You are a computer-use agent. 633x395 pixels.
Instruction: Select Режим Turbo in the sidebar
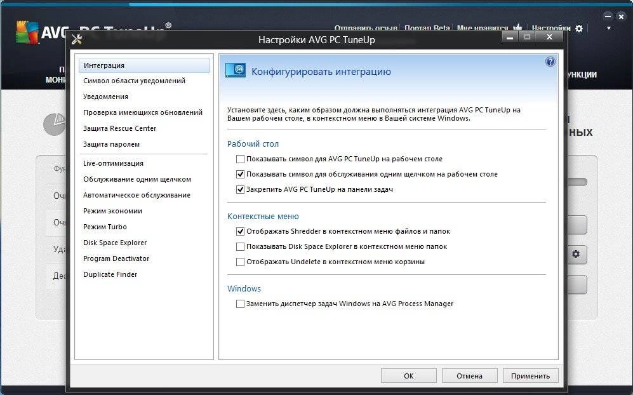[105, 227]
